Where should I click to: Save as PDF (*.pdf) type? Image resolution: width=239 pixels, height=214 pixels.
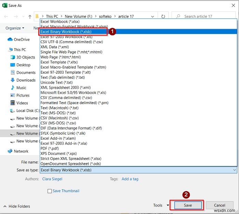click(138, 148)
